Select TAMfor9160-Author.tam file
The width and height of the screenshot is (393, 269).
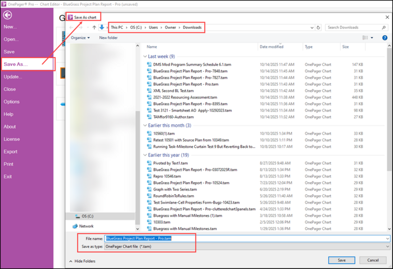pyautogui.click(x=173, y=117)
